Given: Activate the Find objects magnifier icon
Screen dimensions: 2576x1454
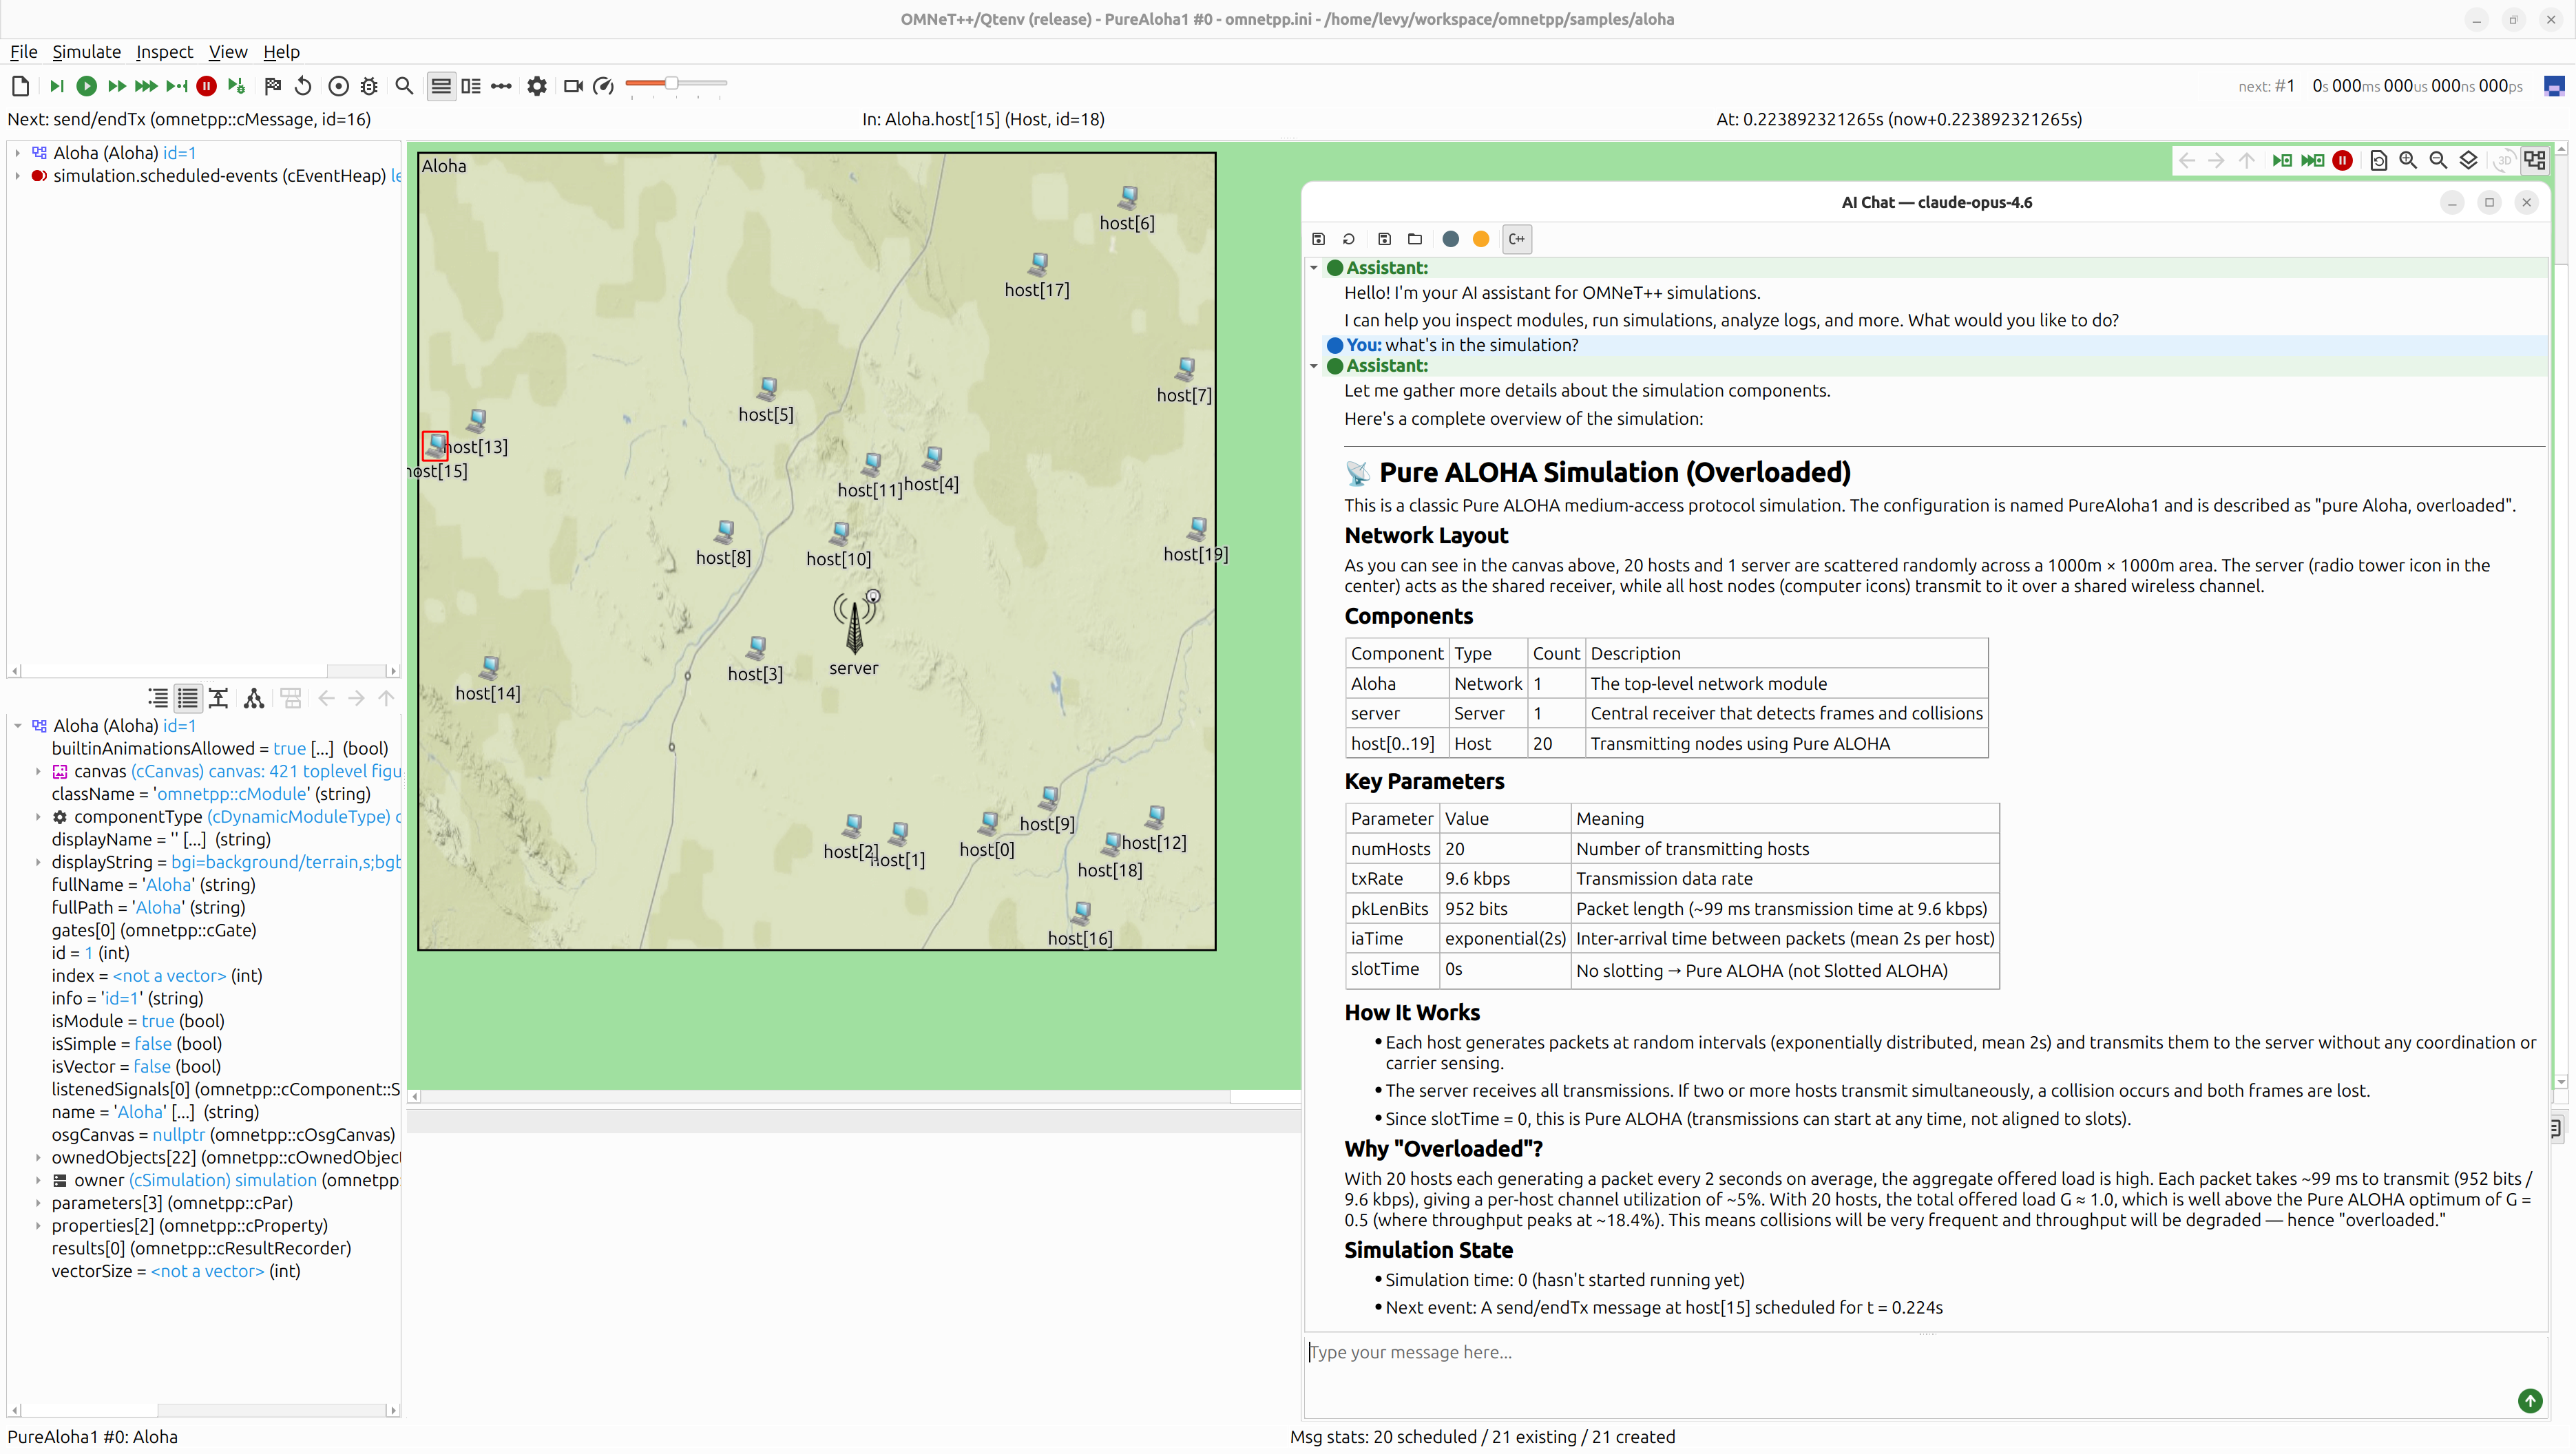Looking at the screenshot, I should click(404, 86).
